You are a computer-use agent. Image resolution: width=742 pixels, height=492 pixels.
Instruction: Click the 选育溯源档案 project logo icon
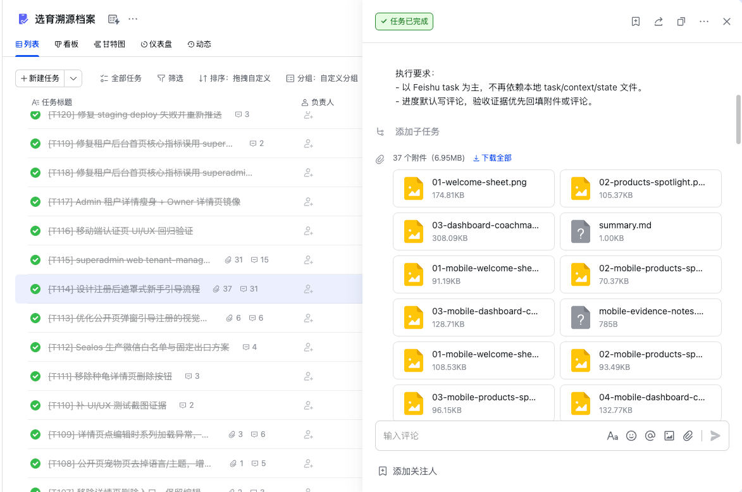(x=23, y=19)
